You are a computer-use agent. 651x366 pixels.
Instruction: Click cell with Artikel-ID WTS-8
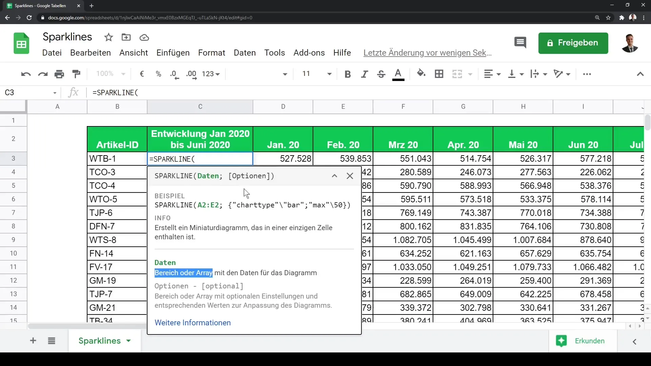117,240
